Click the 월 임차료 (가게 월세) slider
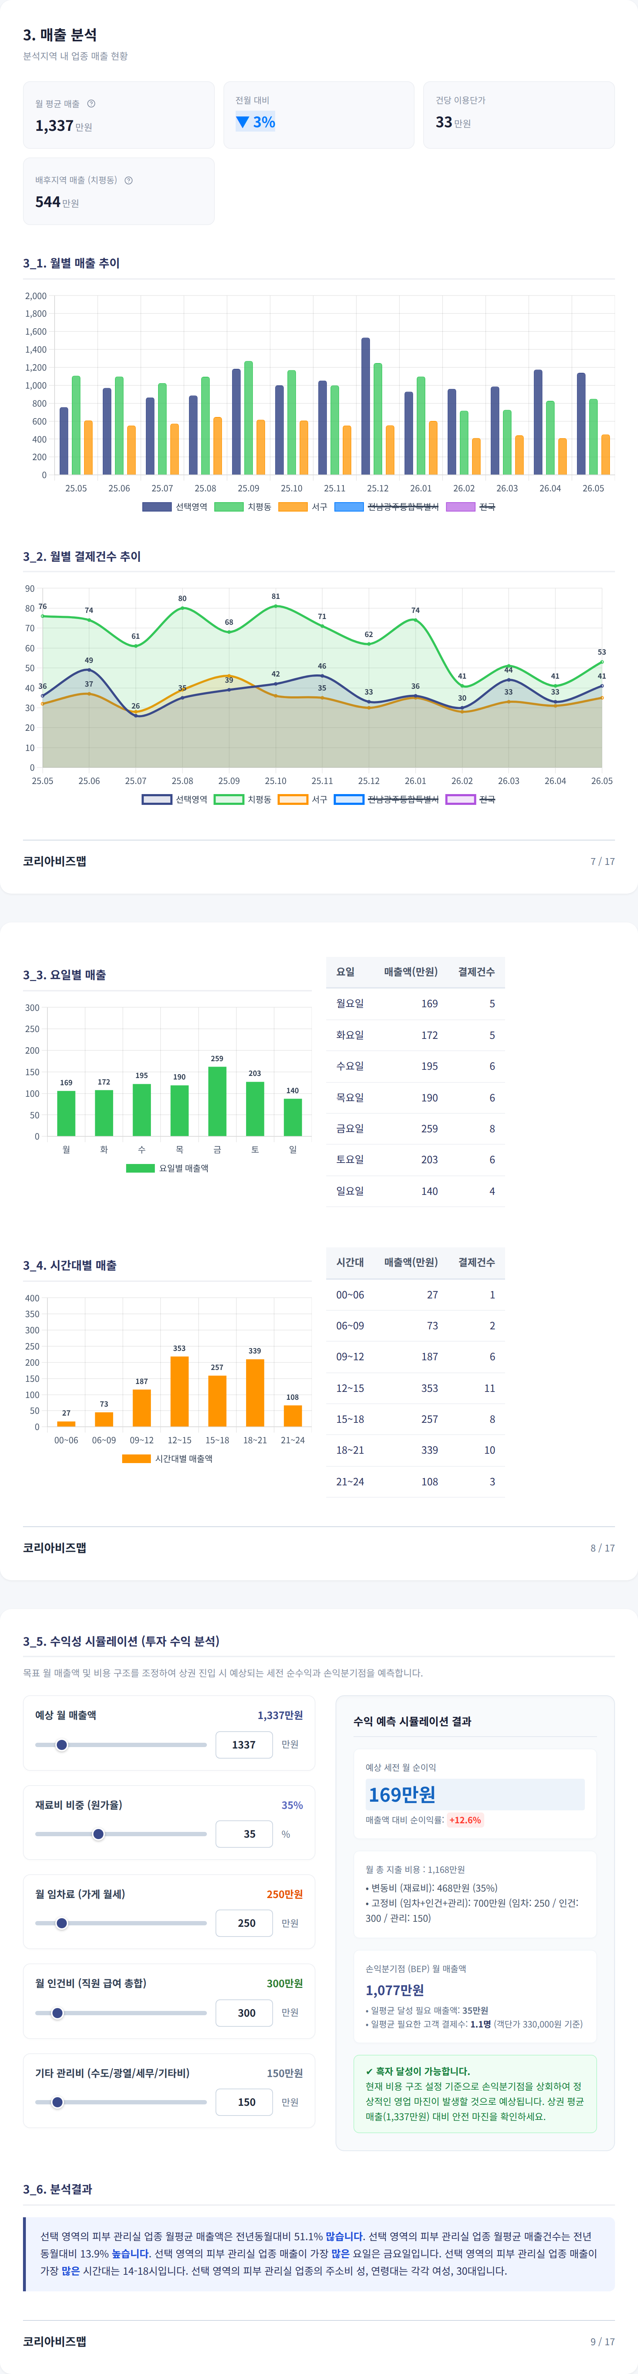Screen dimensions: 638x2374 [121, 1923]
